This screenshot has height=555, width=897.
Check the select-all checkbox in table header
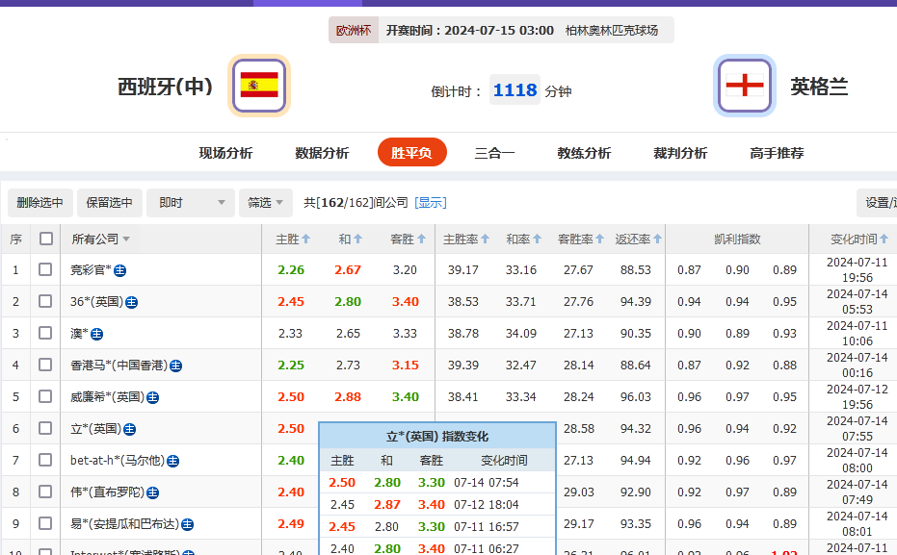coord(44,239)
